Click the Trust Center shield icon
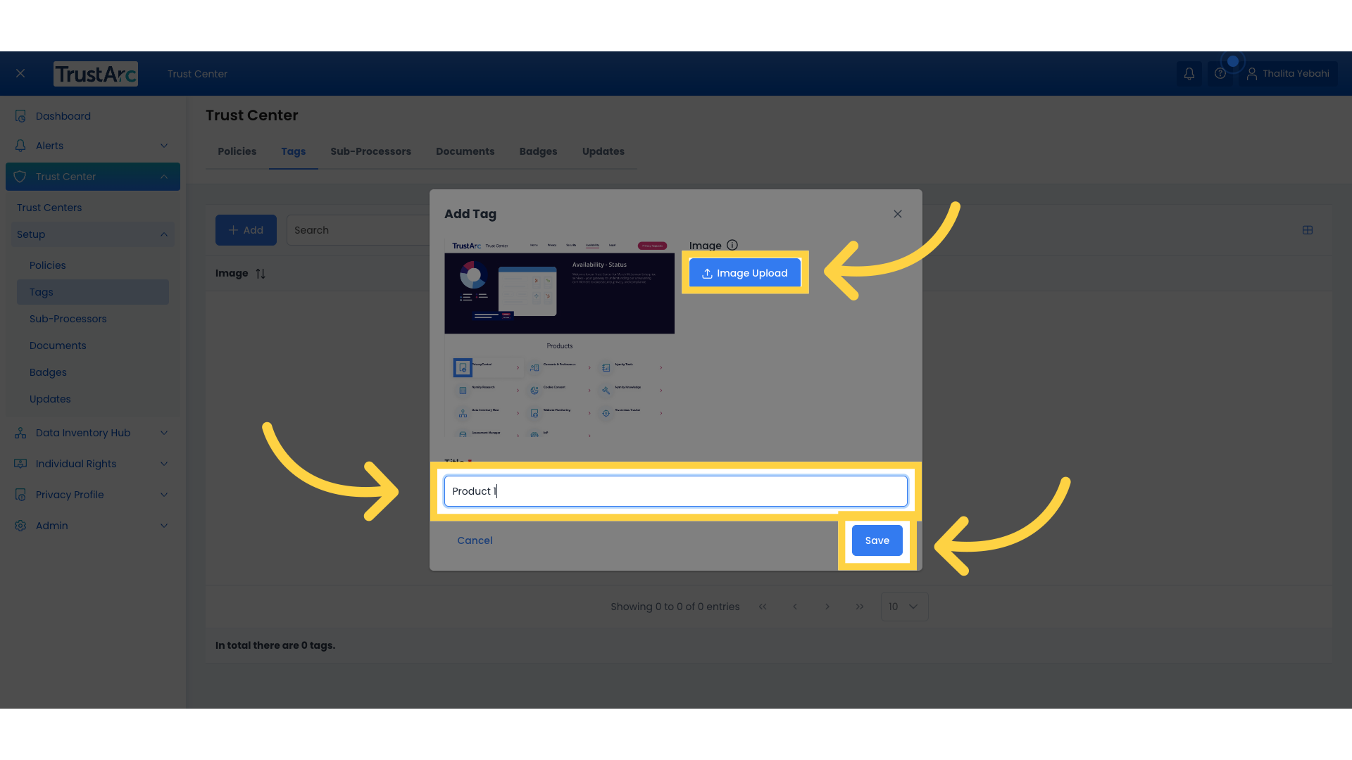 click(x=20, y=177)
